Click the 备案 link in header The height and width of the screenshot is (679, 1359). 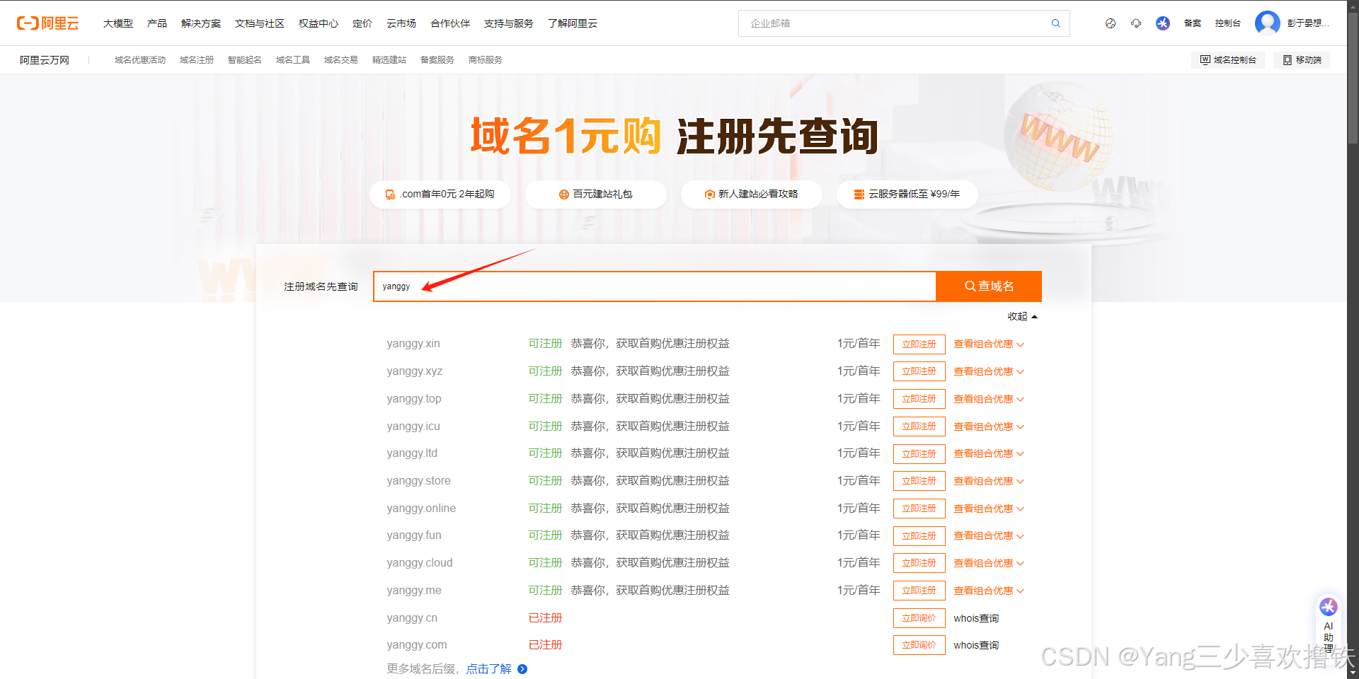1193,23
